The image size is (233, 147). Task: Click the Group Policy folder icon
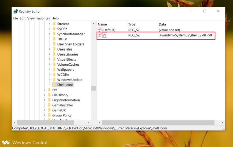(49, 115)
